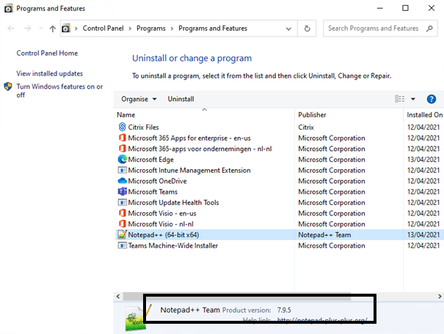
Task: Click the horizontal scrollbar right arrow
Action: point(440,296)
